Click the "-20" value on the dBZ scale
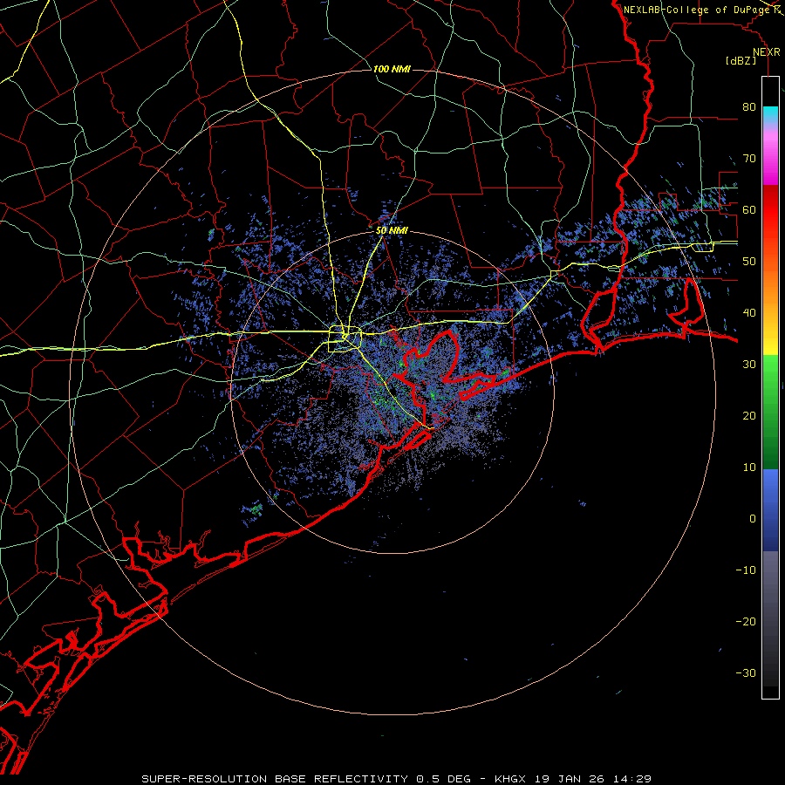785x785 pixels. pyautogui.click(x=746, y=622)
